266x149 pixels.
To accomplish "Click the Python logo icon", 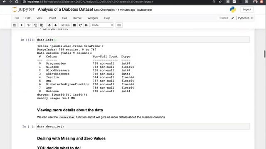I will click(x=233, y=10).
